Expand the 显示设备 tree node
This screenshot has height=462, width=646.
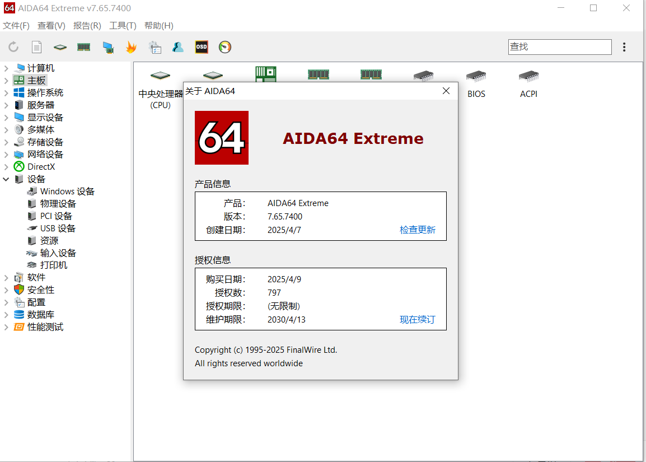6,118
